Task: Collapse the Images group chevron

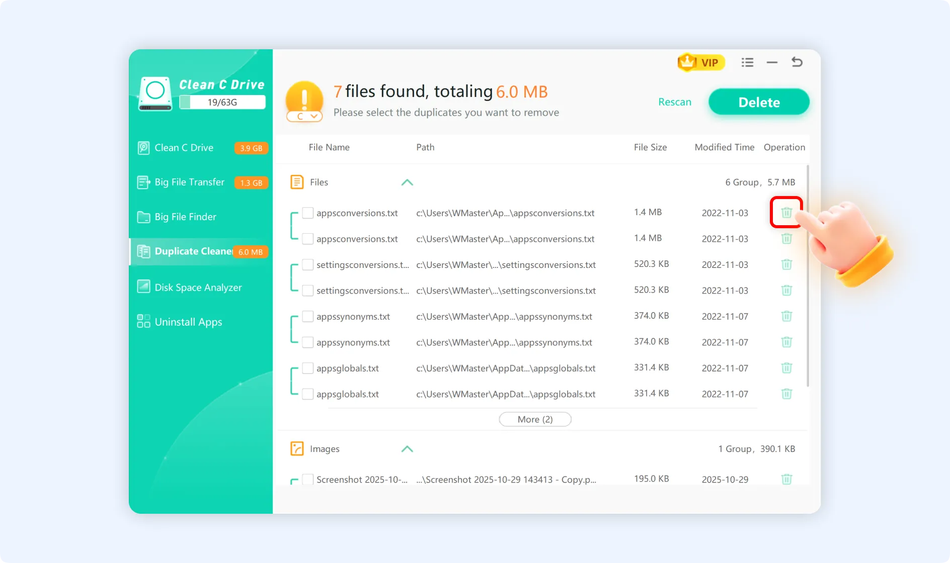Action: [407, 449]
